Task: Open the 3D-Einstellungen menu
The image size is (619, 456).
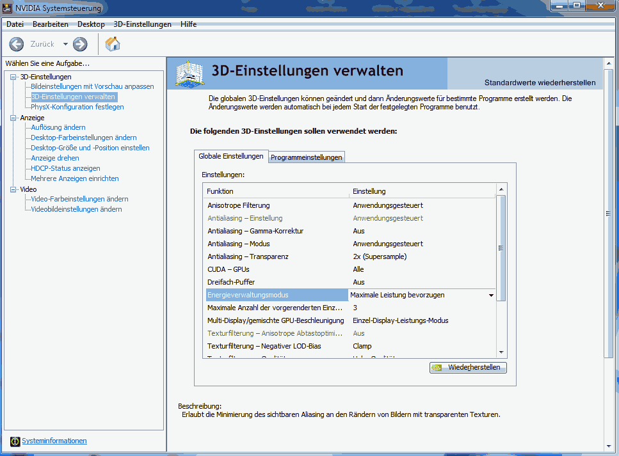Action: 143,24
